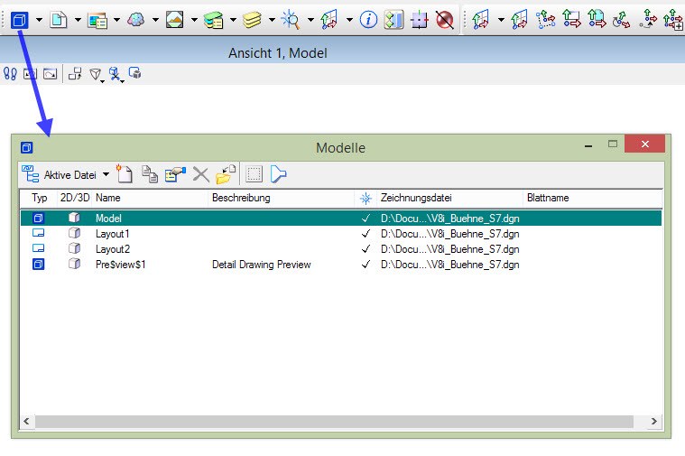Select the Layout2 model name
Viewport: 685px width, 456px height.
click(x=113, y=249)
